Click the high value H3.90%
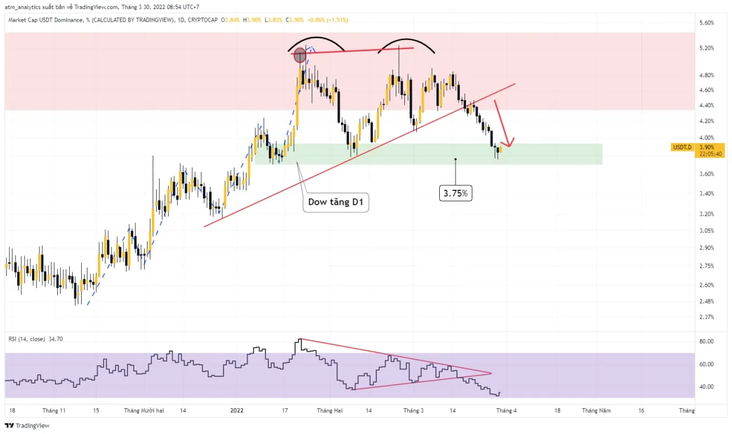The image size is (732, 434). coord(252,19)
